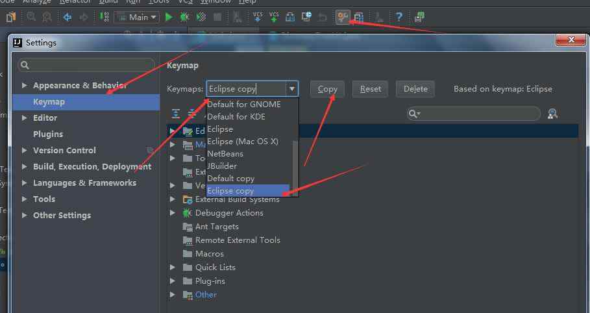Click the Settings search field
The width and height of the screenshot is (590, 313).
coord(86,65)
